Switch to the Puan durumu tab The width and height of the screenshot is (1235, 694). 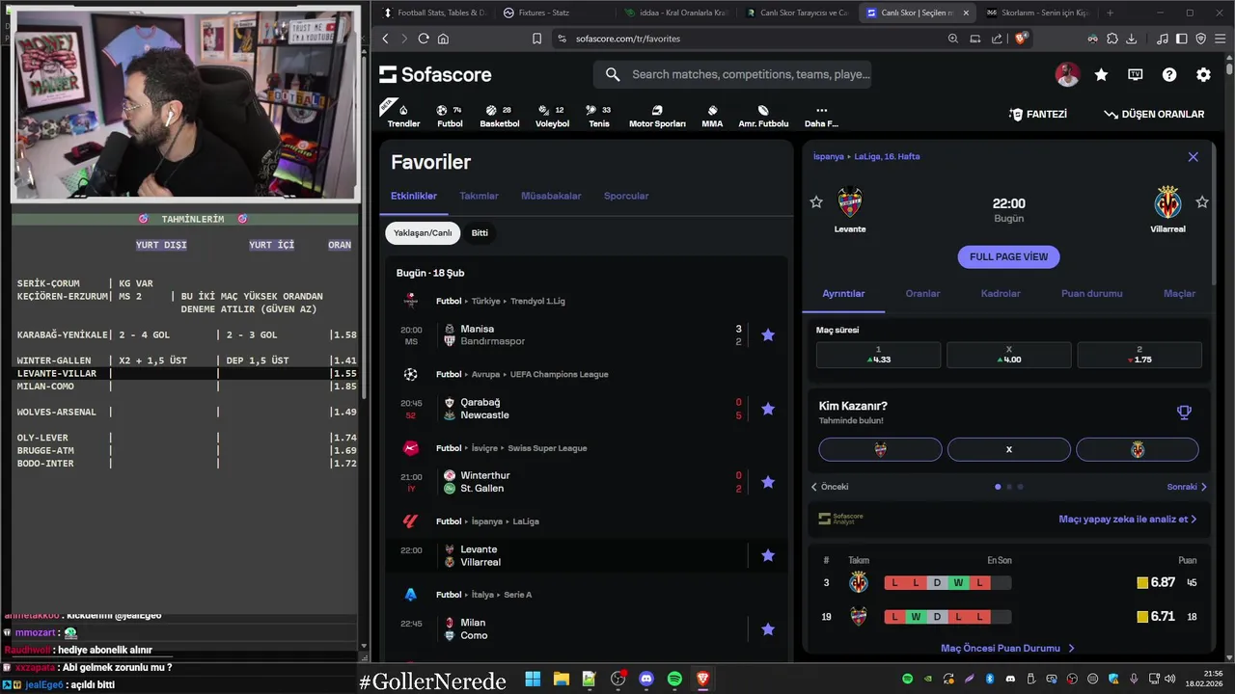coord(1091,294)
